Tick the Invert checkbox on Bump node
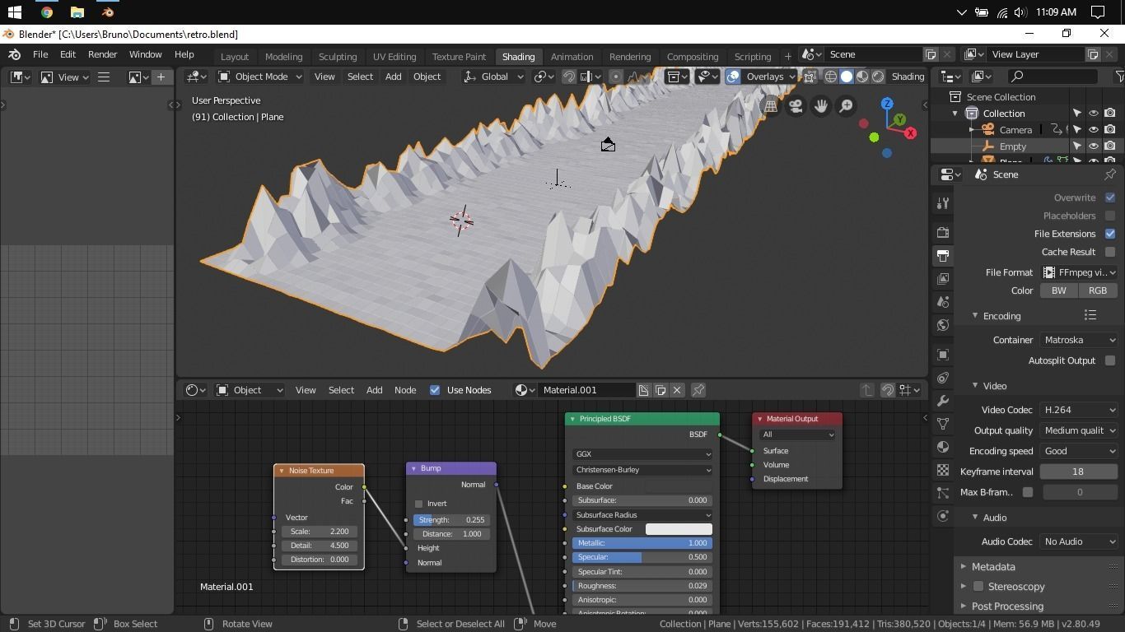Screen dimensions: 1125x632 419,504
